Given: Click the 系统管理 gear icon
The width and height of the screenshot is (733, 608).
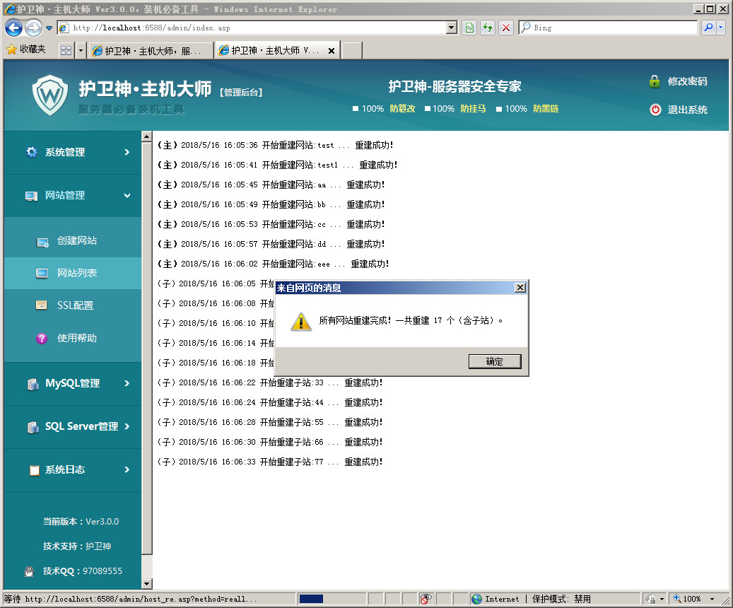Looking at the screenshot, I should (31, 152).
